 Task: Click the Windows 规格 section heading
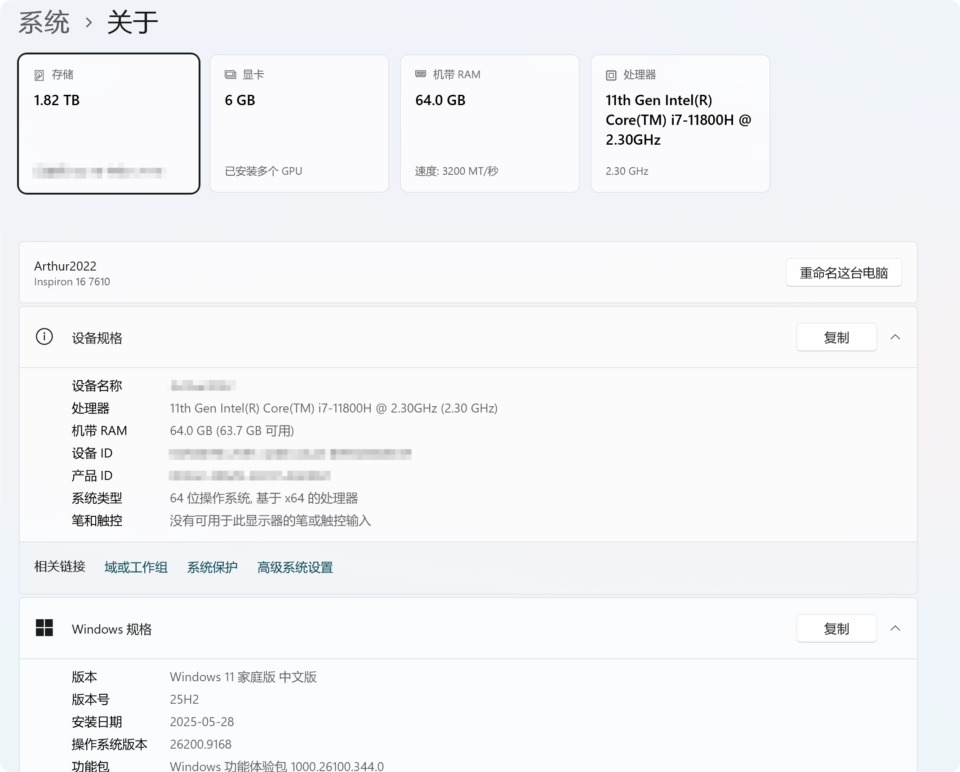(112, 629)
